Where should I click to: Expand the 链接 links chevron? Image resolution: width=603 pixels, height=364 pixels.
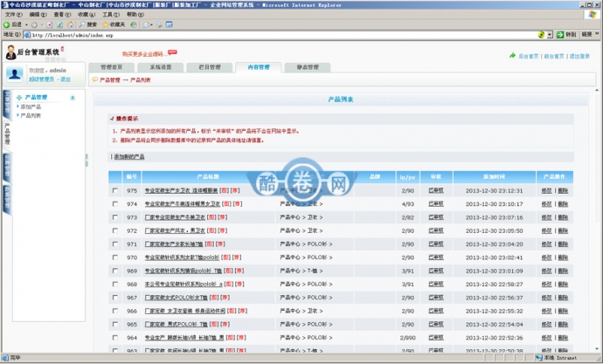[x=597, y=34]
